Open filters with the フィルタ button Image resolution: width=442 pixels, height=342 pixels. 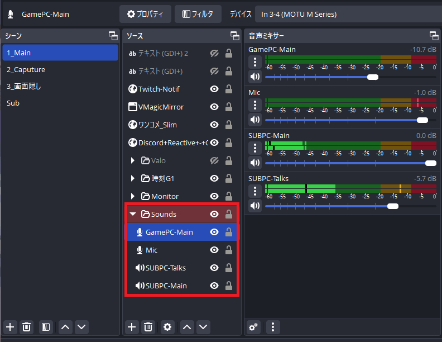[x=198, y=14]
